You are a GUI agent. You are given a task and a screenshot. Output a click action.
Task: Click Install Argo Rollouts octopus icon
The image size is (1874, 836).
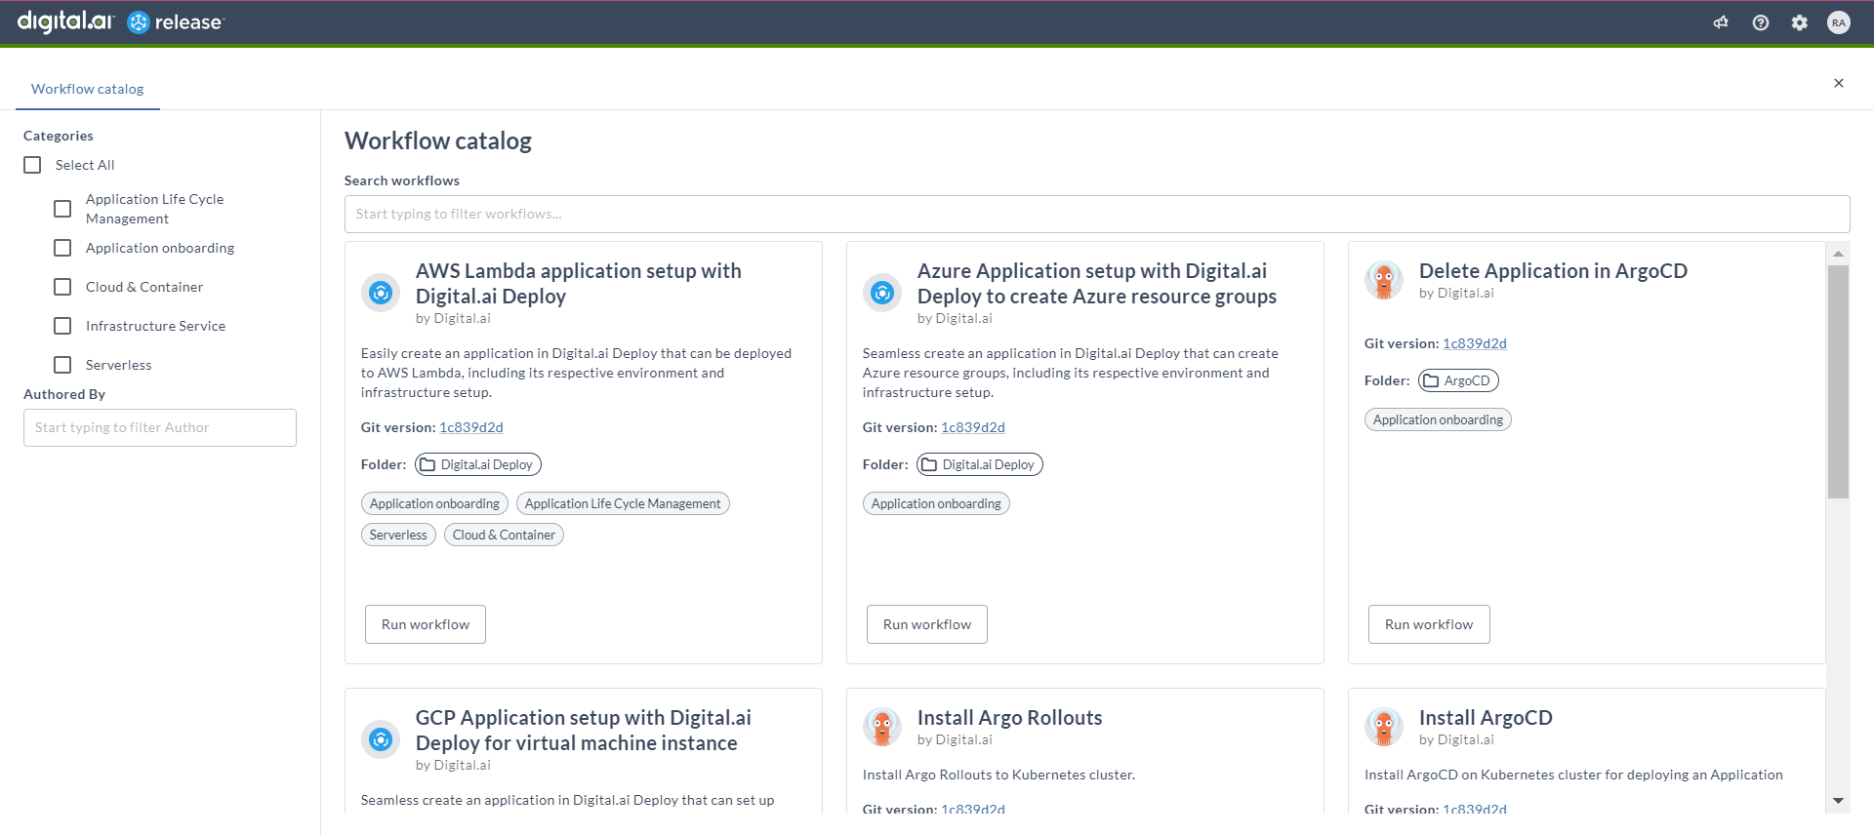882,727
